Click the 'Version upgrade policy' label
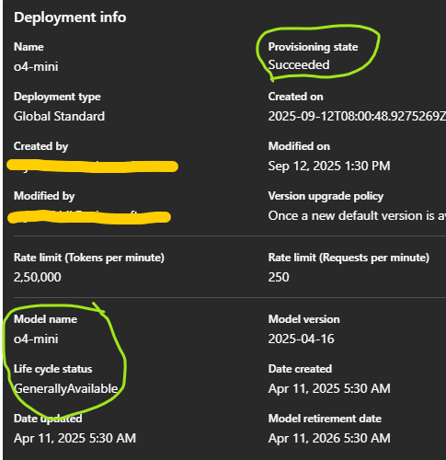Image resolution: width=446 pixels, height=460 pixels. (326, 196)
